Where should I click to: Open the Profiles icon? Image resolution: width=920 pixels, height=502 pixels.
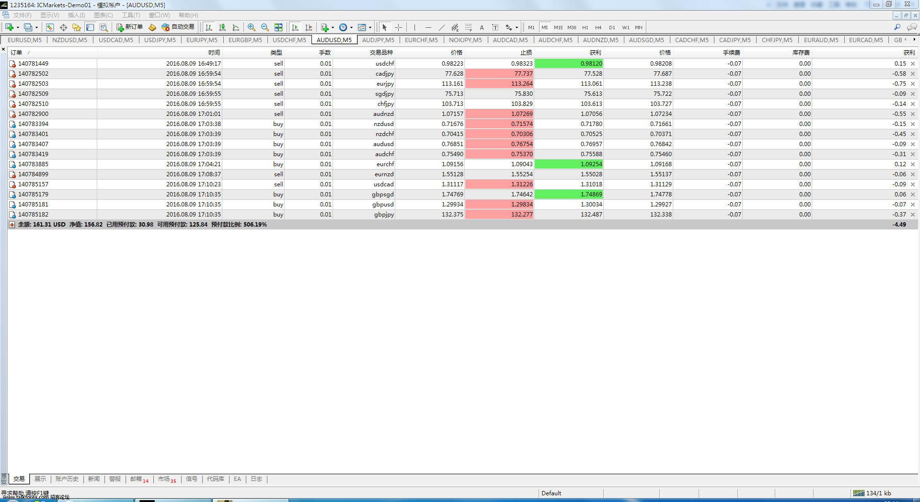tap(28, 27)
